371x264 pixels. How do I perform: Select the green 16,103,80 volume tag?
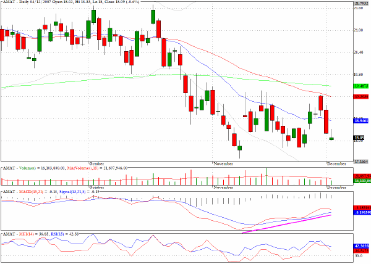point(362,181)
